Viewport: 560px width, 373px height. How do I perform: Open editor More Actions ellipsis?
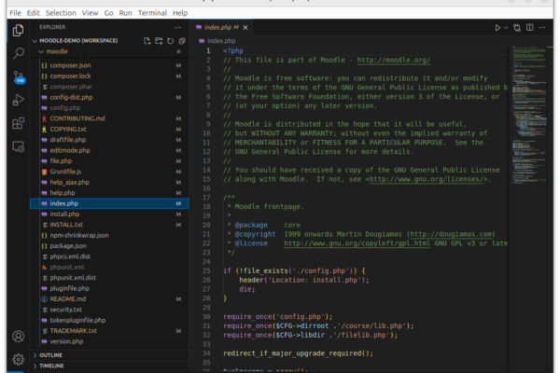[x=542, y=27]
